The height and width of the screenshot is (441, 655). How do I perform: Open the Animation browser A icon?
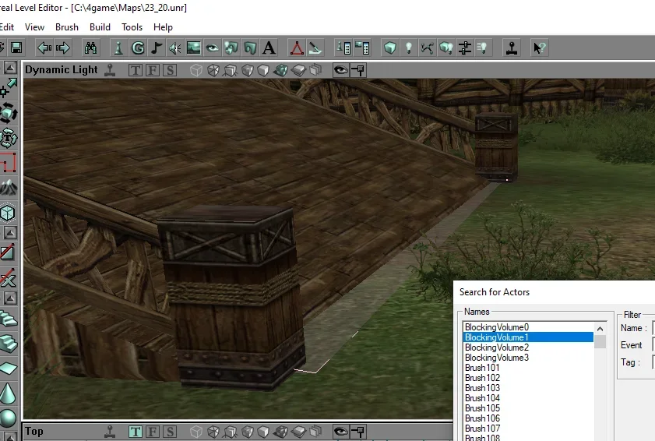tap(269, 48)
